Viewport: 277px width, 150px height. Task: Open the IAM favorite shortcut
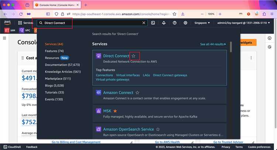coord(10,30)
